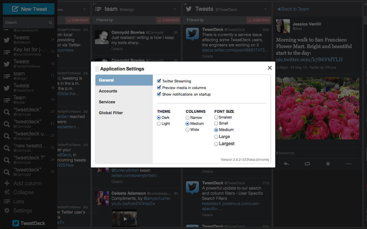Choose the Wide columns option

pyautogui.click(x=188, y=130)
